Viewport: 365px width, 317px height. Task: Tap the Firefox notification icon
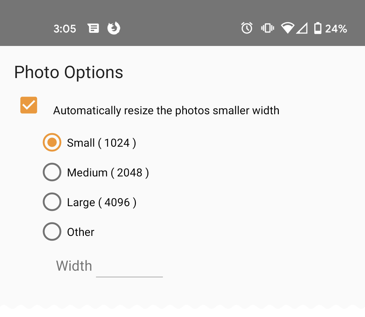pyautogui.click(x=114, y=28)
